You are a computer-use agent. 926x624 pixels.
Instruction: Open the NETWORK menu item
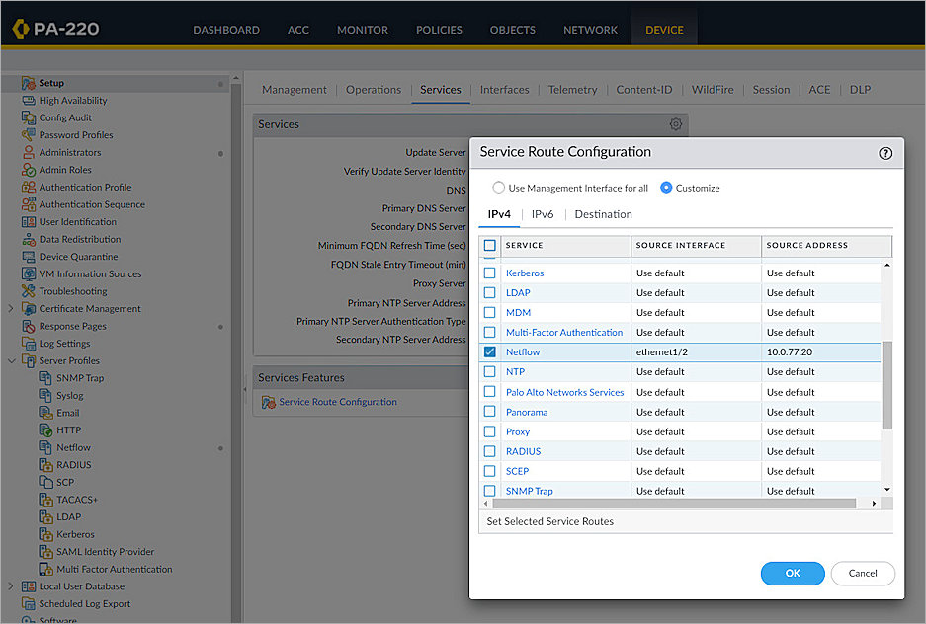(589, 30)
